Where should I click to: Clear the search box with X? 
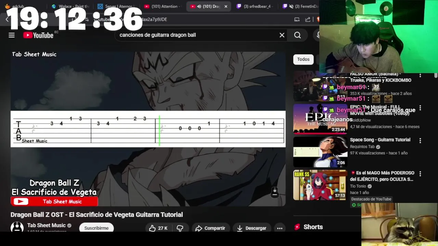[x=282, y=35]
